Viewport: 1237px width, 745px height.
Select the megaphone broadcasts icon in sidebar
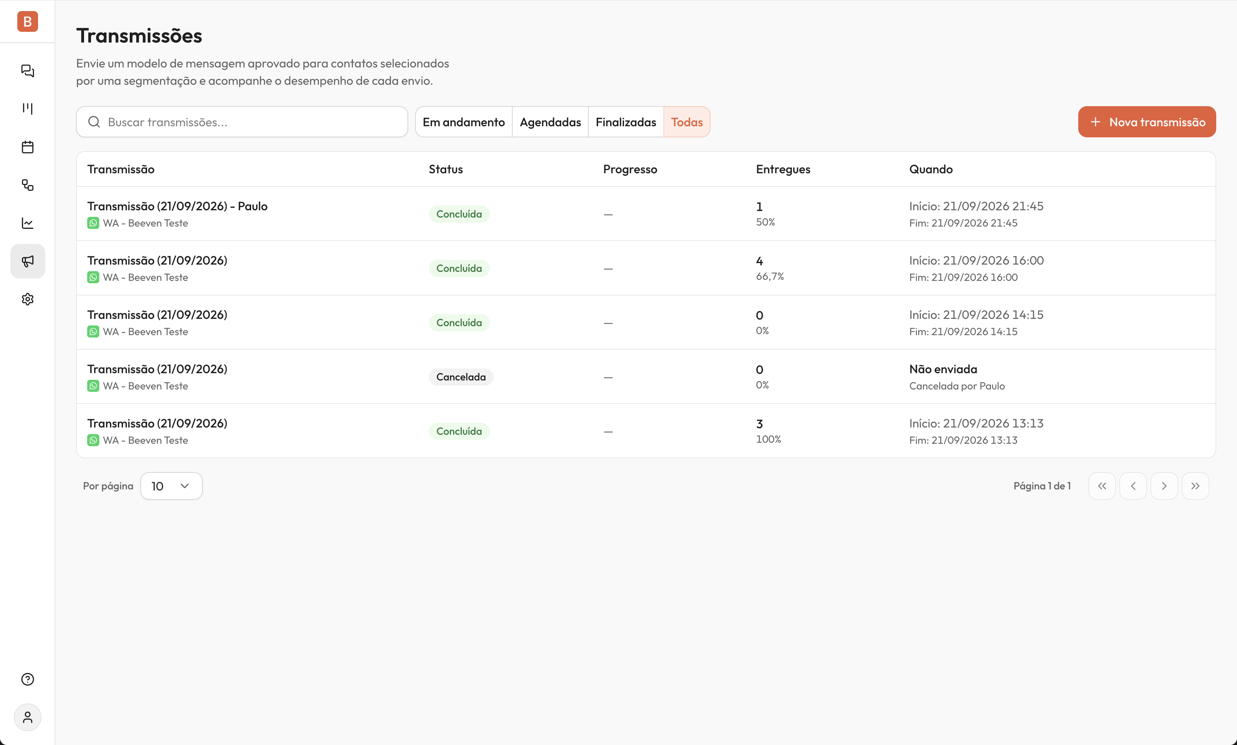pyautogui.click(x=28, y=261)
